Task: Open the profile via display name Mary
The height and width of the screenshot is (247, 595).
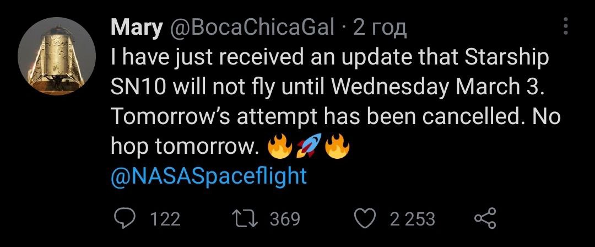Action: coord(136,27)
